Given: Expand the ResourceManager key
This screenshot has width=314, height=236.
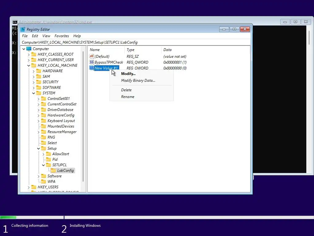Looking at the screenshot, I should (x=38, y=132).
